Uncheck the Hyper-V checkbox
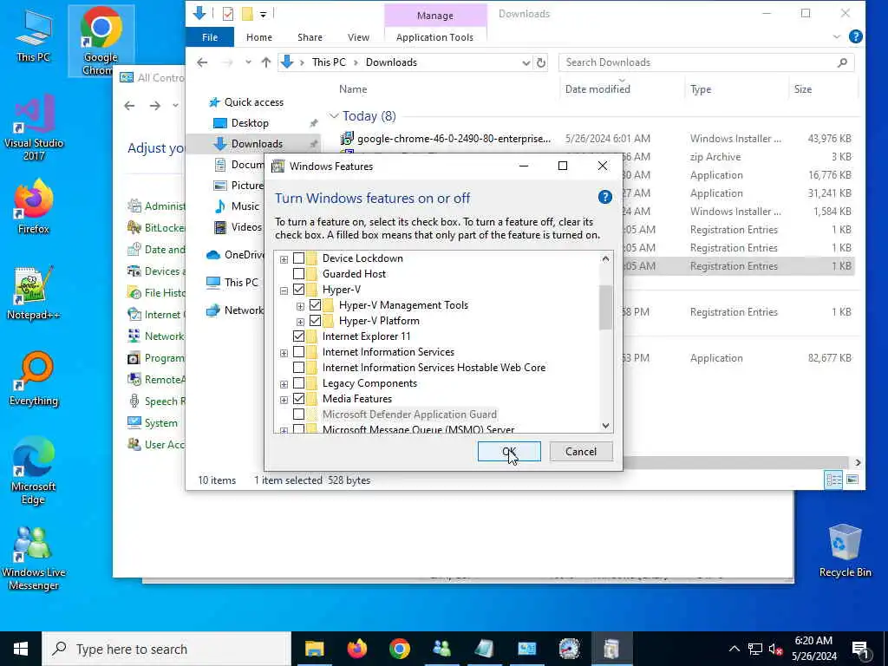888x666 pixels. point(298,290)
